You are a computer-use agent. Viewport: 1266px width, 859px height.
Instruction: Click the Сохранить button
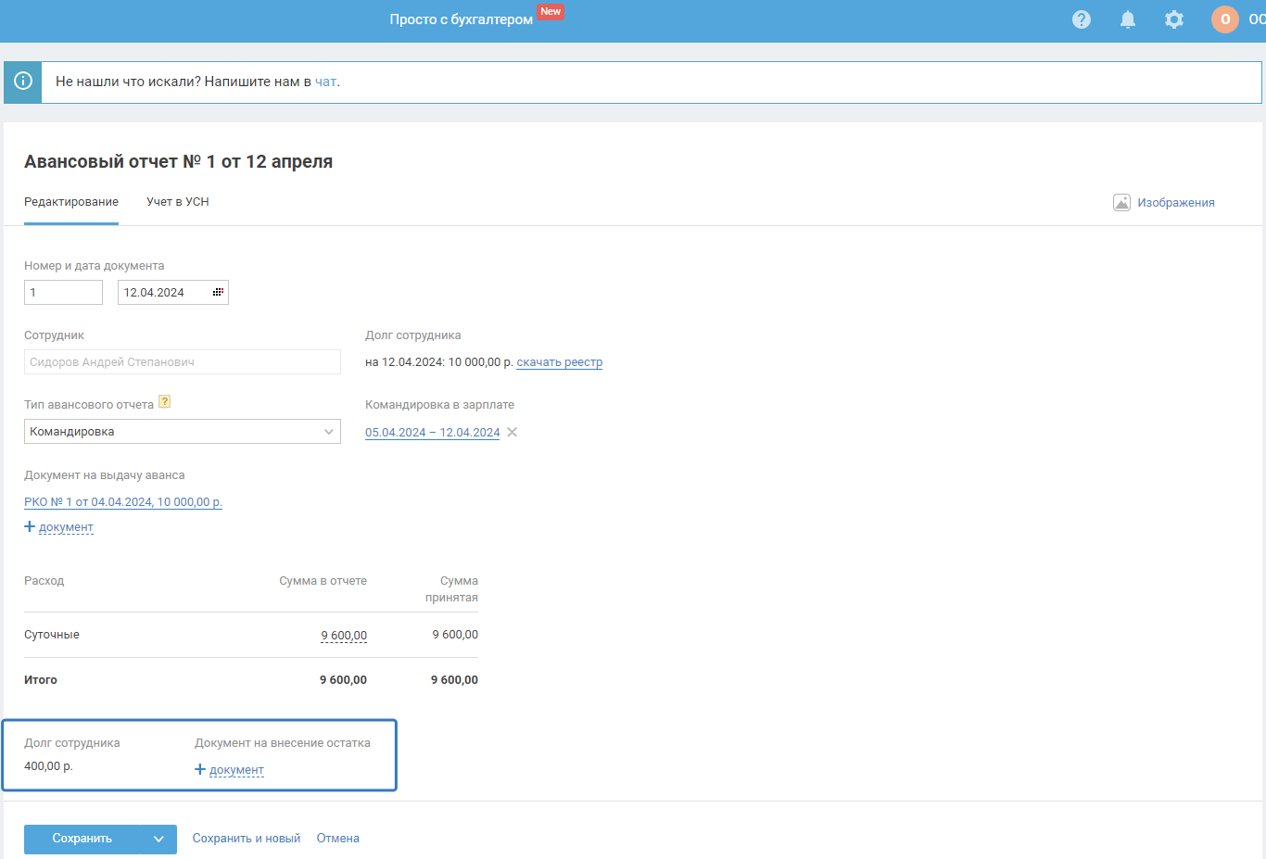coord(82,839)
